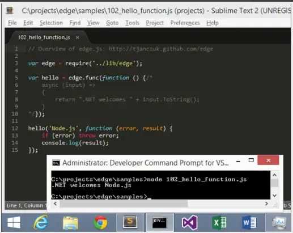This screenshot has height=233, width=293.
Task: Click the require('../lib/edge') code text
Action: tap(104, 63)
